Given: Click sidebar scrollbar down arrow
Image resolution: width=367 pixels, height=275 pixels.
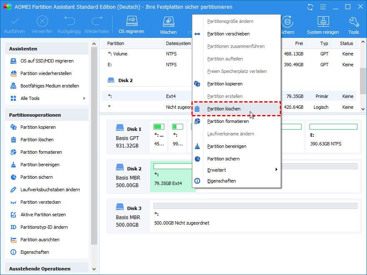Looking at the screenshot, I should coord(94,269).
